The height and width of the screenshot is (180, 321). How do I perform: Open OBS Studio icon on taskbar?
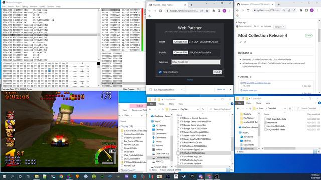(217, 176)
